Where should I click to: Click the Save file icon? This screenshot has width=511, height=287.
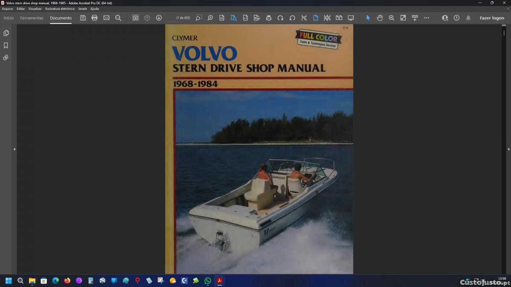(83, 18)
